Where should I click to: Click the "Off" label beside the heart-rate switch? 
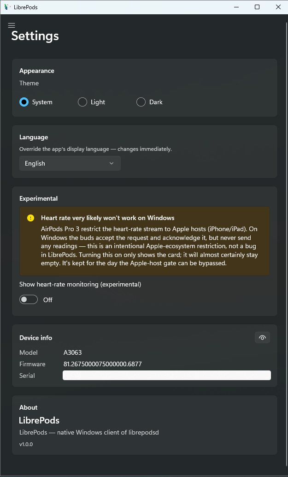(x=48, y=300)
